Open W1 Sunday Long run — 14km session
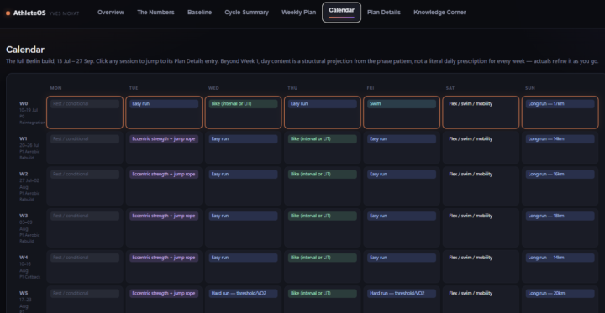The width and height of the screenshot is (605, 313). [560, 138]
